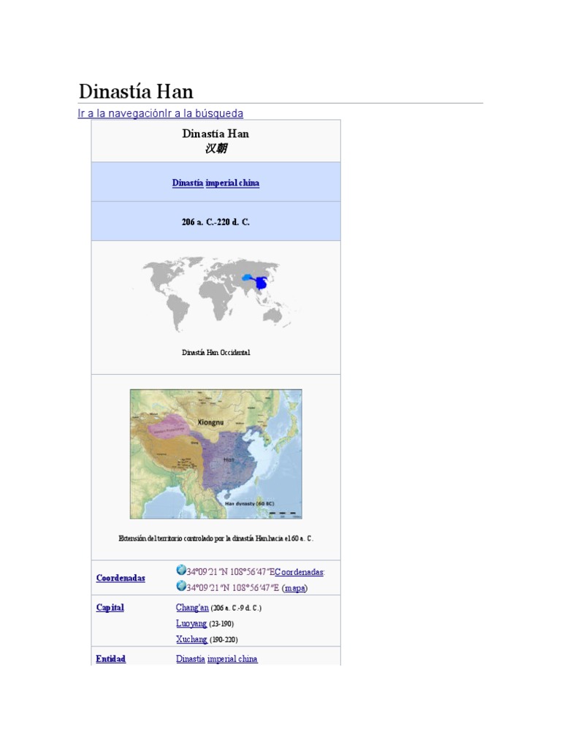Screen dimensions: 561x748
Task: Open 'imperial china' link in Entidad row
Action: [x=232, y=659]
